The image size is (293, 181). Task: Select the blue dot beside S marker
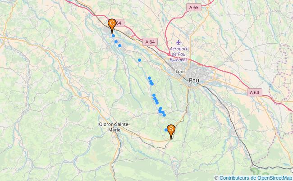(x=166, y=130)
